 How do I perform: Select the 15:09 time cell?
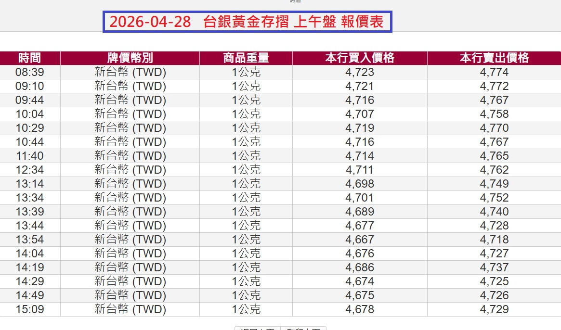coord(30,309)
